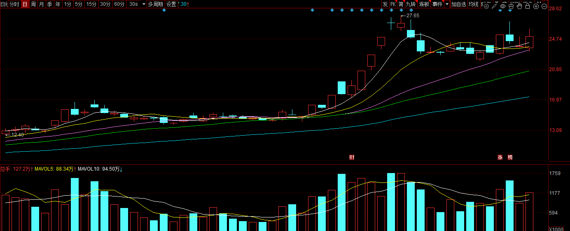Image resolution: width=570 pixels, height=231 pixels.
Task: Click the 24.74 price axis label
Action: pos(556,39)
